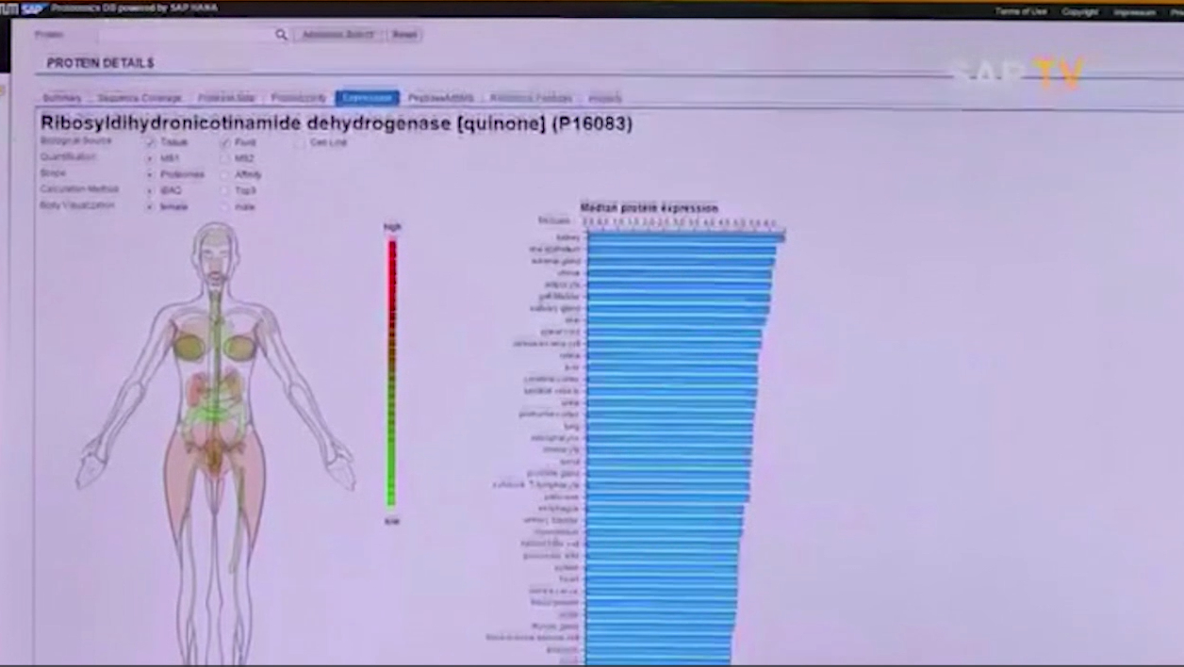The width and height of the screenshot is (1184, 667).
Task: Select the active Expression tab
Action: (x=367, y=98)
